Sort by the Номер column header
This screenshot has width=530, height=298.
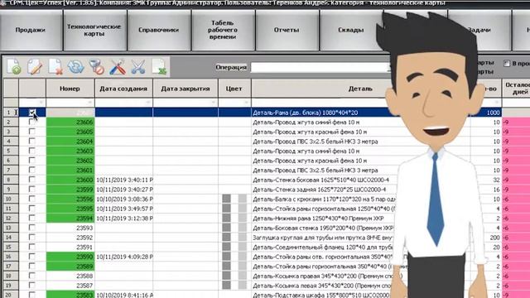tap(70, 89)
